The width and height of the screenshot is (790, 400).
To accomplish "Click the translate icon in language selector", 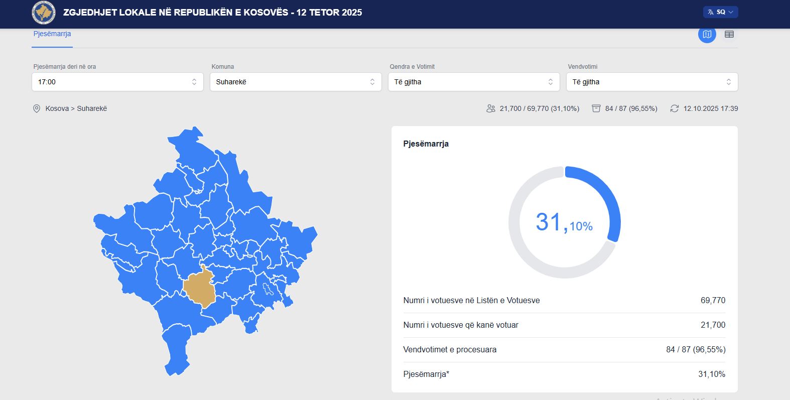I will click(x=710, y=12).
